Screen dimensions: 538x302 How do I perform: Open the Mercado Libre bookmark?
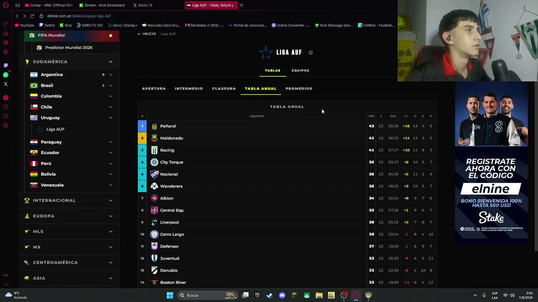(161, 25)
